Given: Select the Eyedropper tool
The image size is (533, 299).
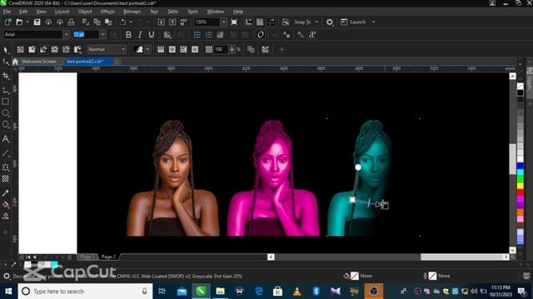Looking at the screenshot, I should 6,194.
